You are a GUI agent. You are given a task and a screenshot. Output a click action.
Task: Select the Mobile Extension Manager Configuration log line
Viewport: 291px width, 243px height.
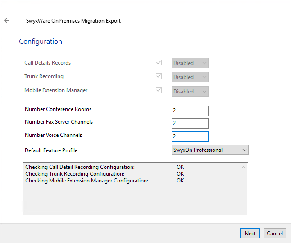[x=86, y=181]
